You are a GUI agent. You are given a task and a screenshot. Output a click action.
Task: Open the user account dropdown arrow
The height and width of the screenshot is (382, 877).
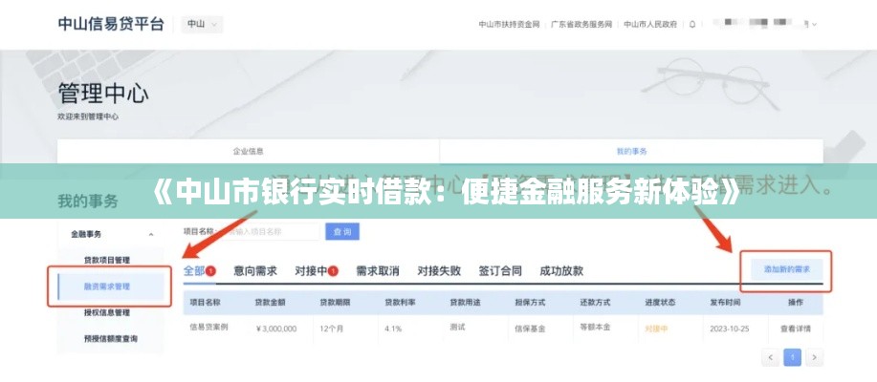point(815,25)
